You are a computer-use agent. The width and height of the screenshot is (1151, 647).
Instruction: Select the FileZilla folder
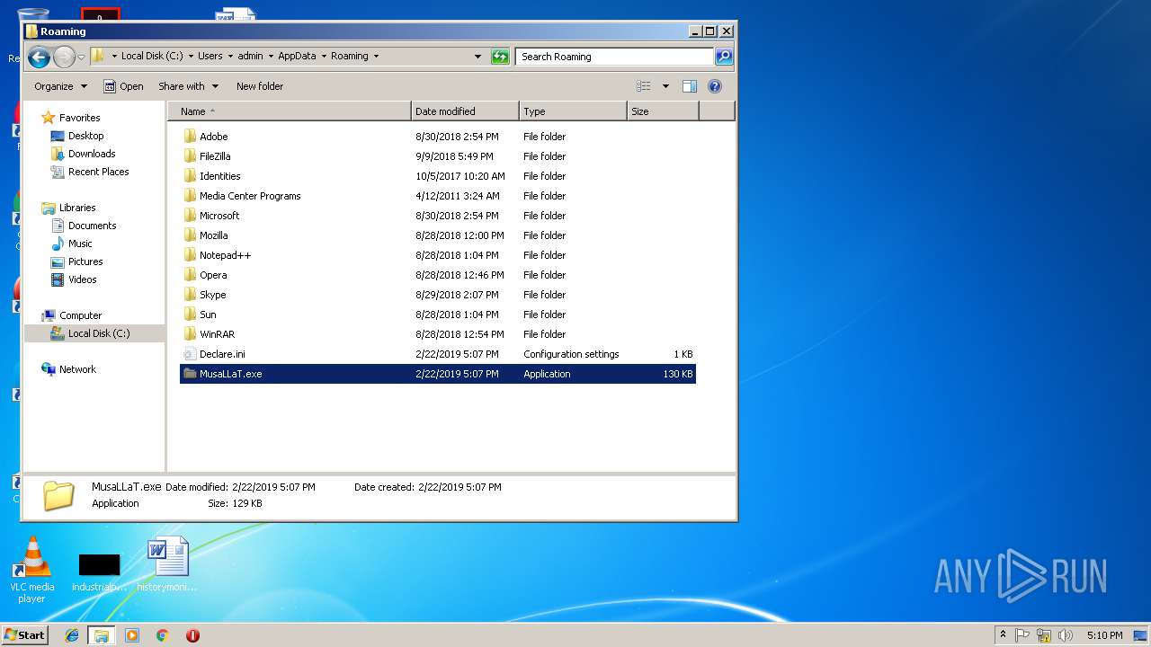[437, 156]
